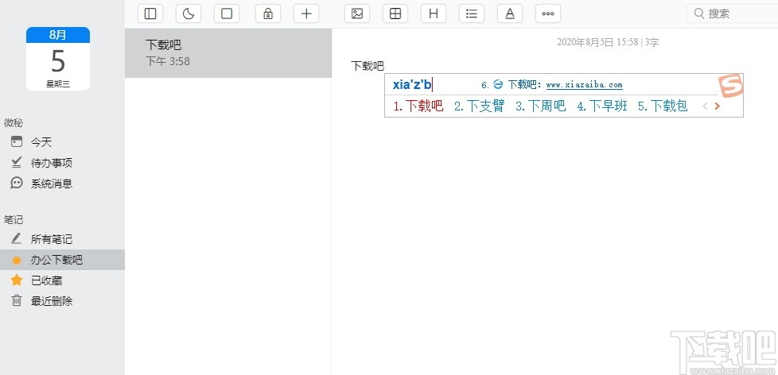Click the 最近删除 trash icon

17,300
